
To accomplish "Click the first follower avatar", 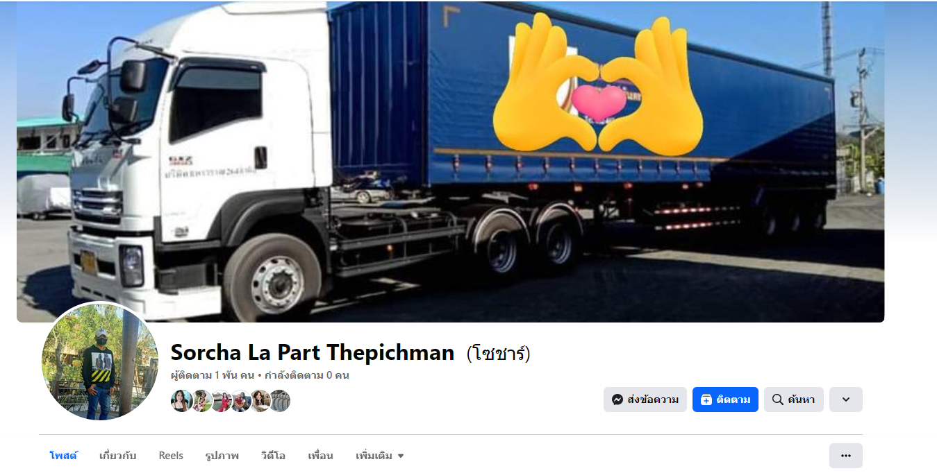I will coord(181,401).
